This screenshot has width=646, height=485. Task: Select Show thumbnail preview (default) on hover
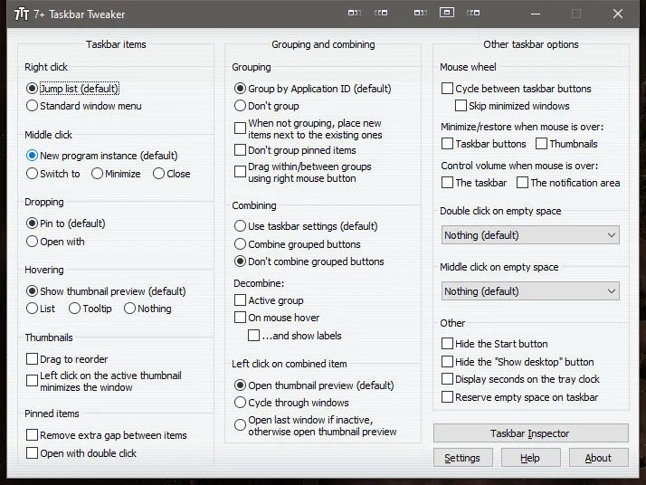coord(106,291)
